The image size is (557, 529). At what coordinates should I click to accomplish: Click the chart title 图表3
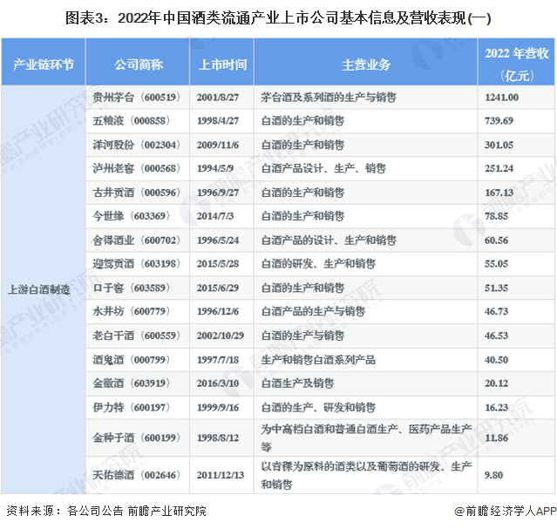[278, 18]
